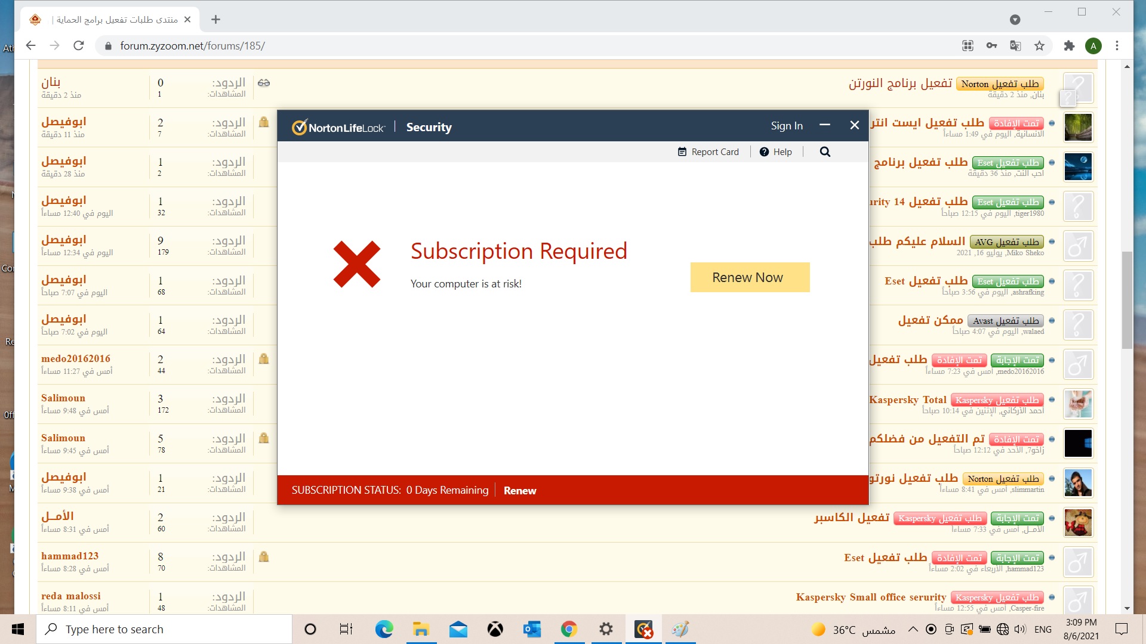
Task: Click the QR grid icon in address bar
Action: (968, 46)
